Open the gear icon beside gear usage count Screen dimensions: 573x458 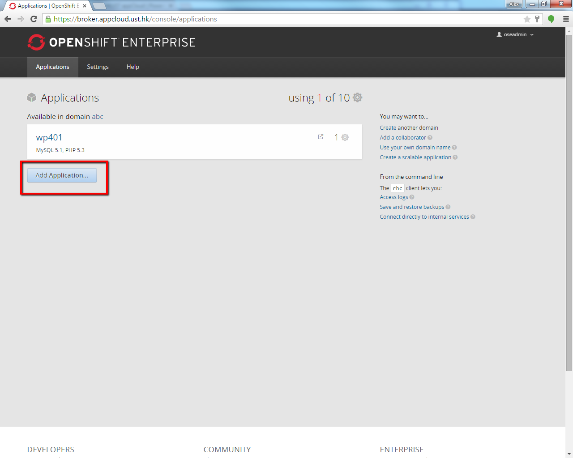357,98
